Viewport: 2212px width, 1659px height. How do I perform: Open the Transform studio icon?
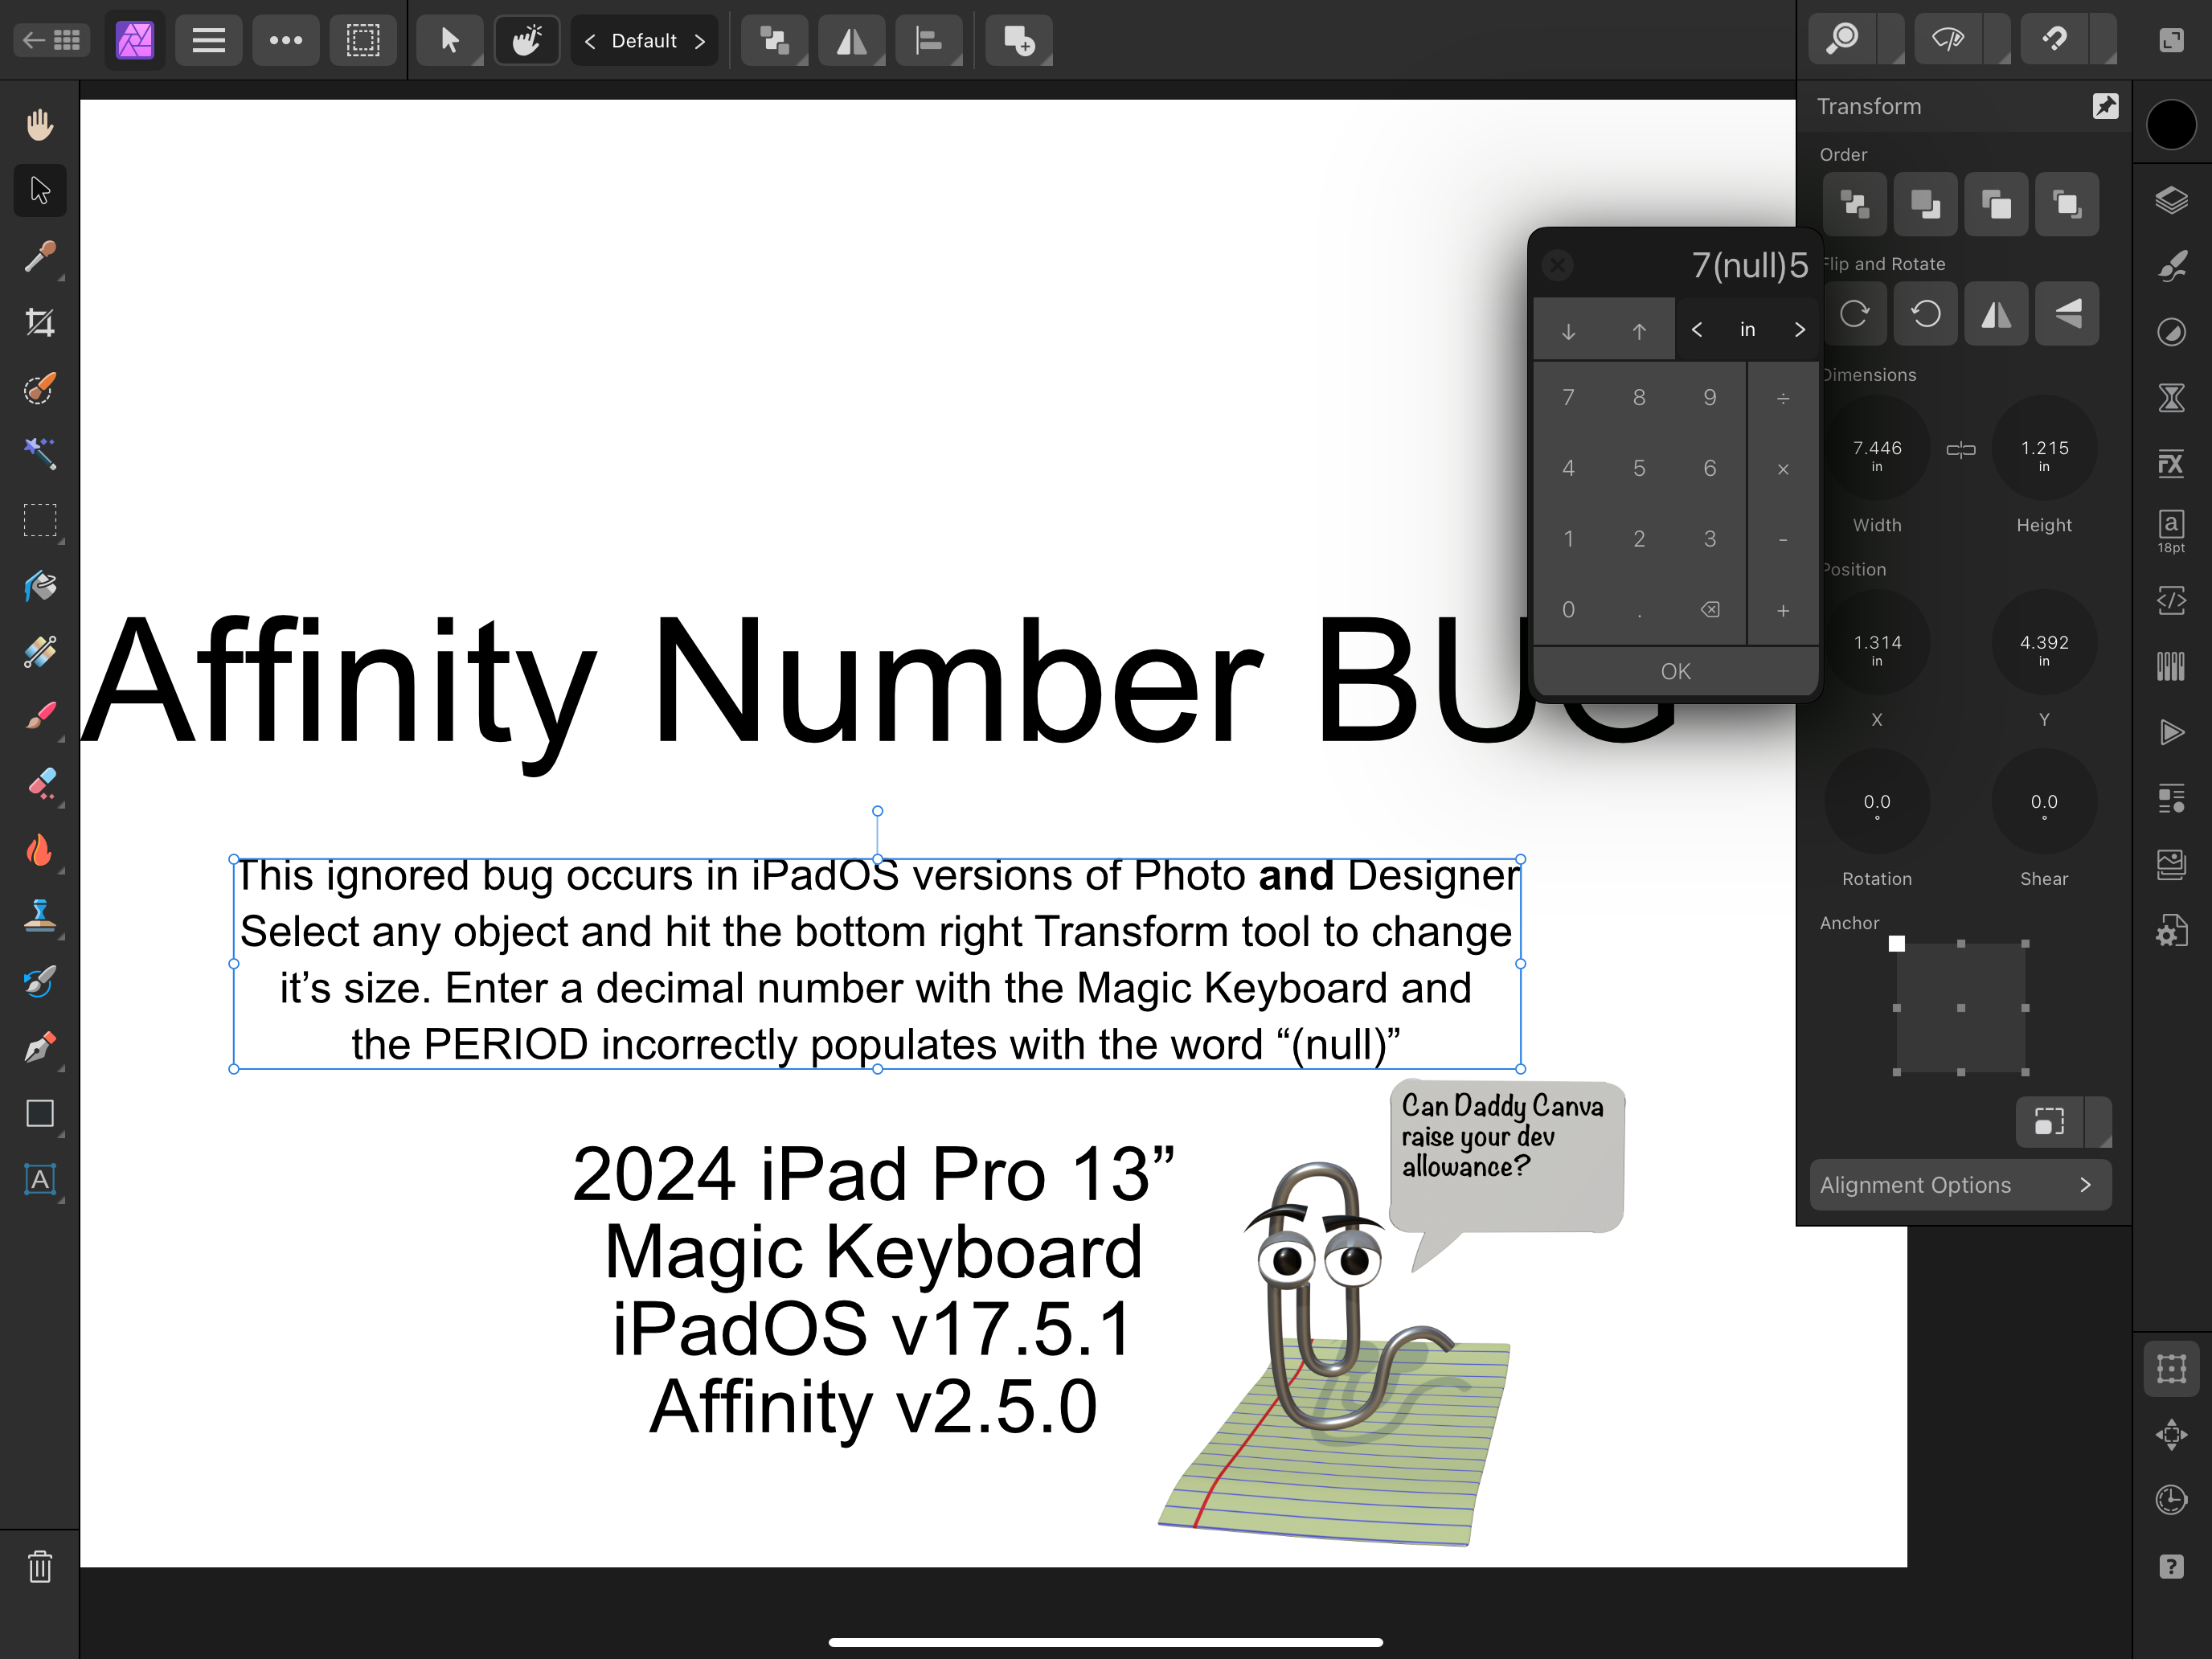click(2171, 1368)
